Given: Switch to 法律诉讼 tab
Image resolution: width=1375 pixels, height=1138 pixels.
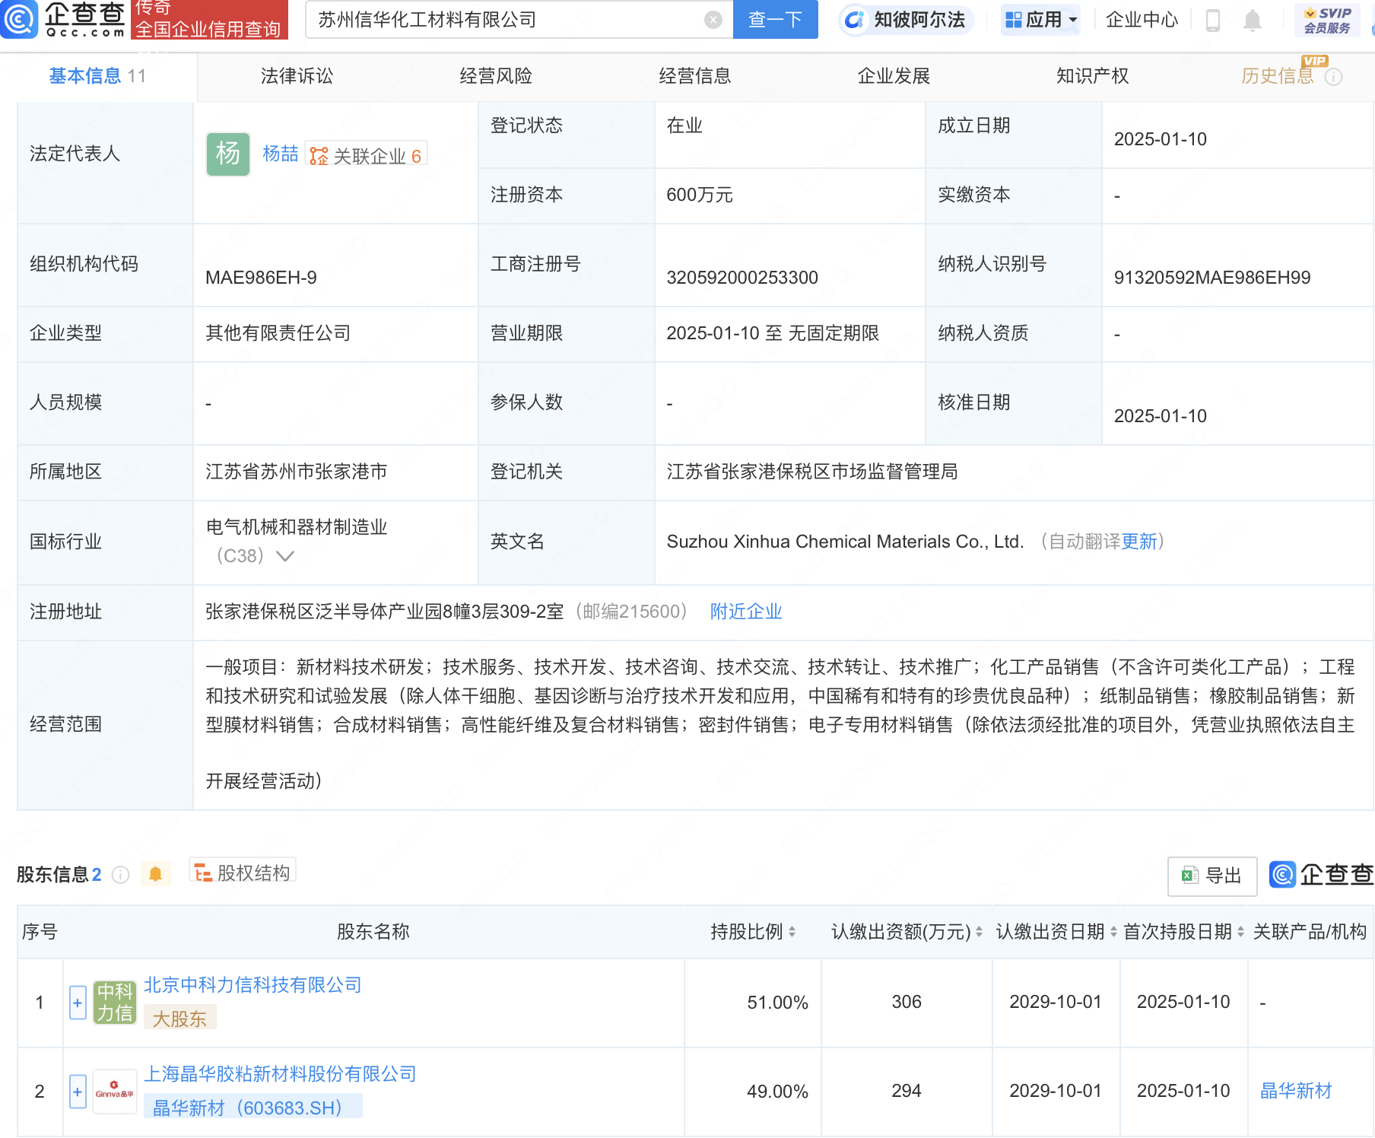Looking at the screenshot, I should (297, 76).
